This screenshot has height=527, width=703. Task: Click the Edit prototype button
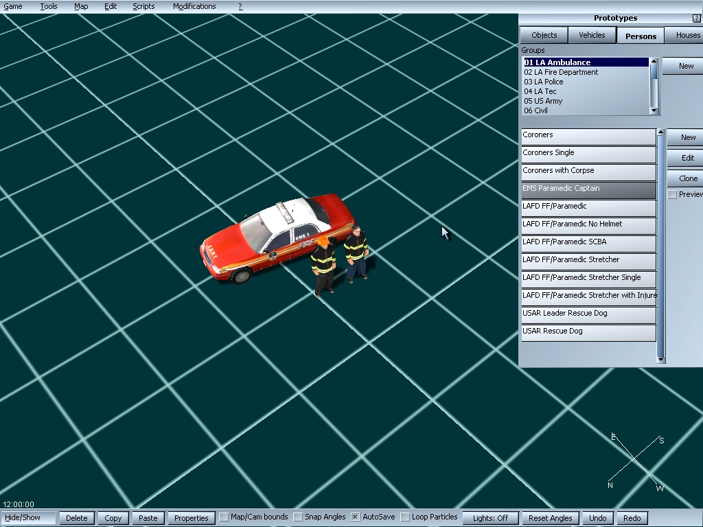(686, 158)
